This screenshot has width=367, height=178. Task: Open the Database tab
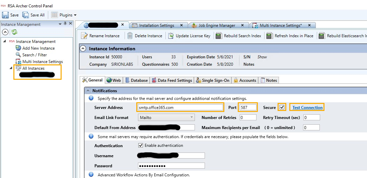click(137, 80)
